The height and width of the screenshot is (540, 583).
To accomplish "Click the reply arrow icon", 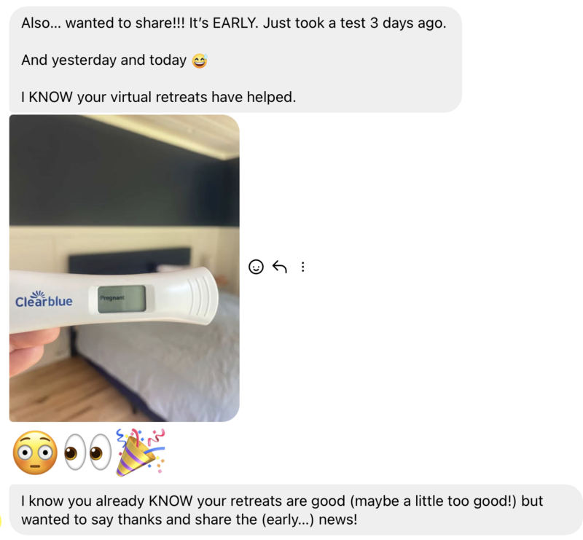I will pyautogui.click(x=280, y=267).
